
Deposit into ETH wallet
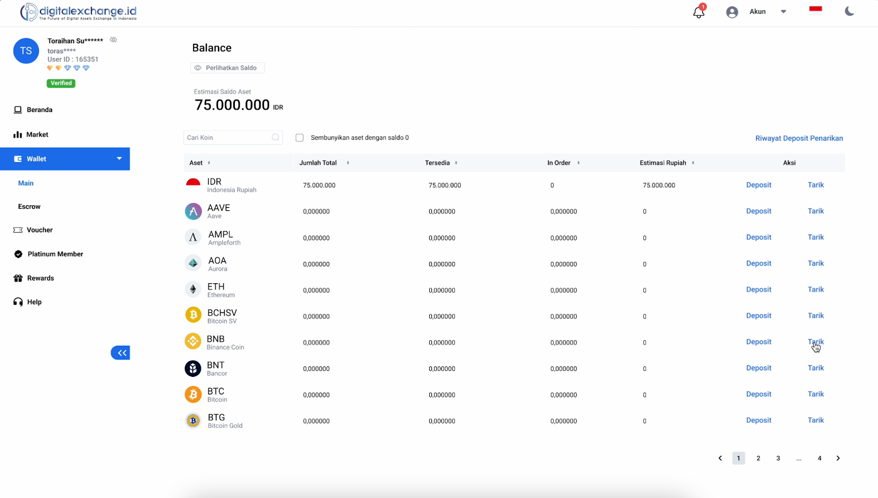point(759,289)
